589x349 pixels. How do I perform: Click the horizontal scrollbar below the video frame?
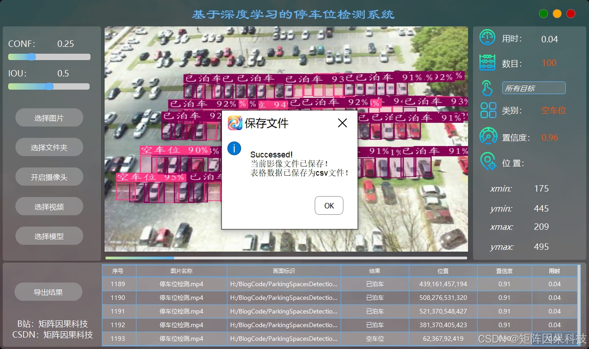[x=139, y=258]
